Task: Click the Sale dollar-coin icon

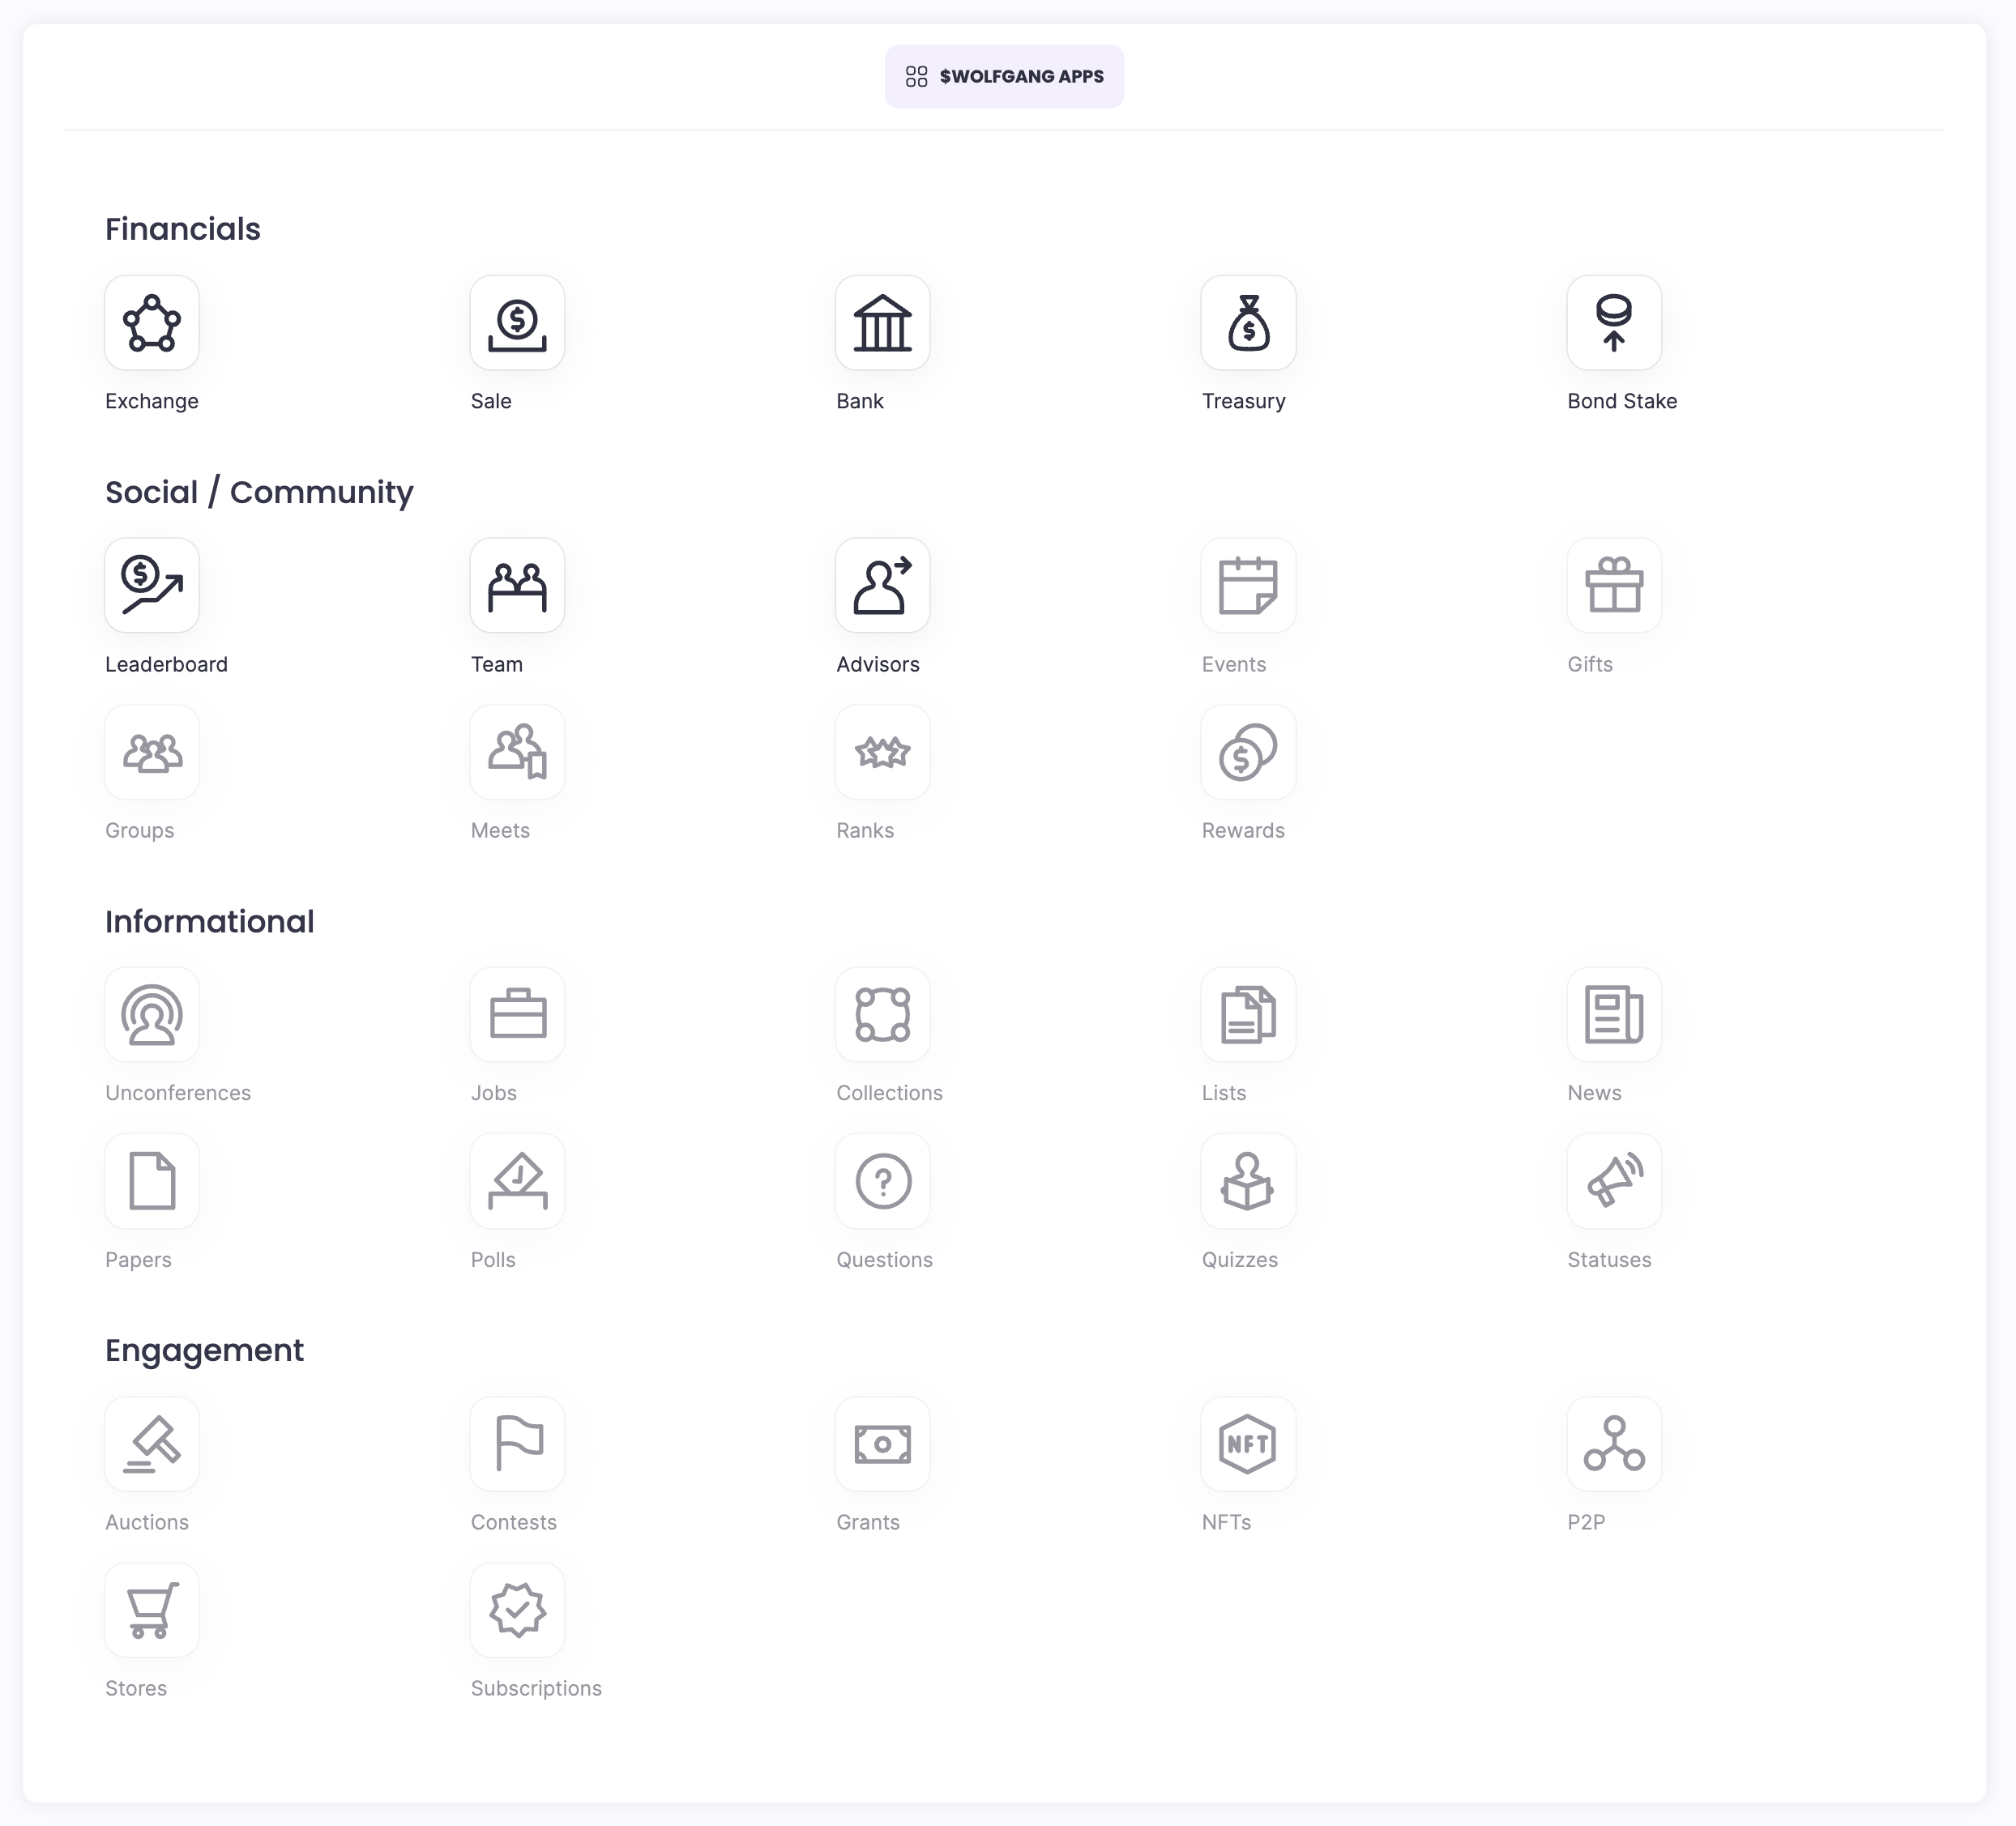Action: pyautogui.click(x=517, y=323)
